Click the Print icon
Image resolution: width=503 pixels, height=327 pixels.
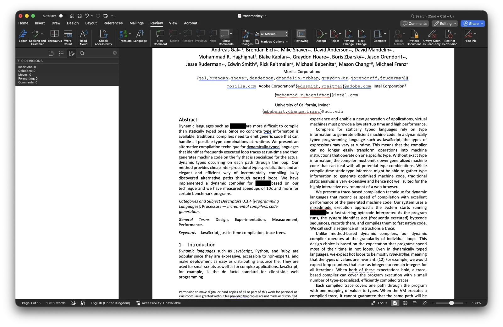(105, 16)
